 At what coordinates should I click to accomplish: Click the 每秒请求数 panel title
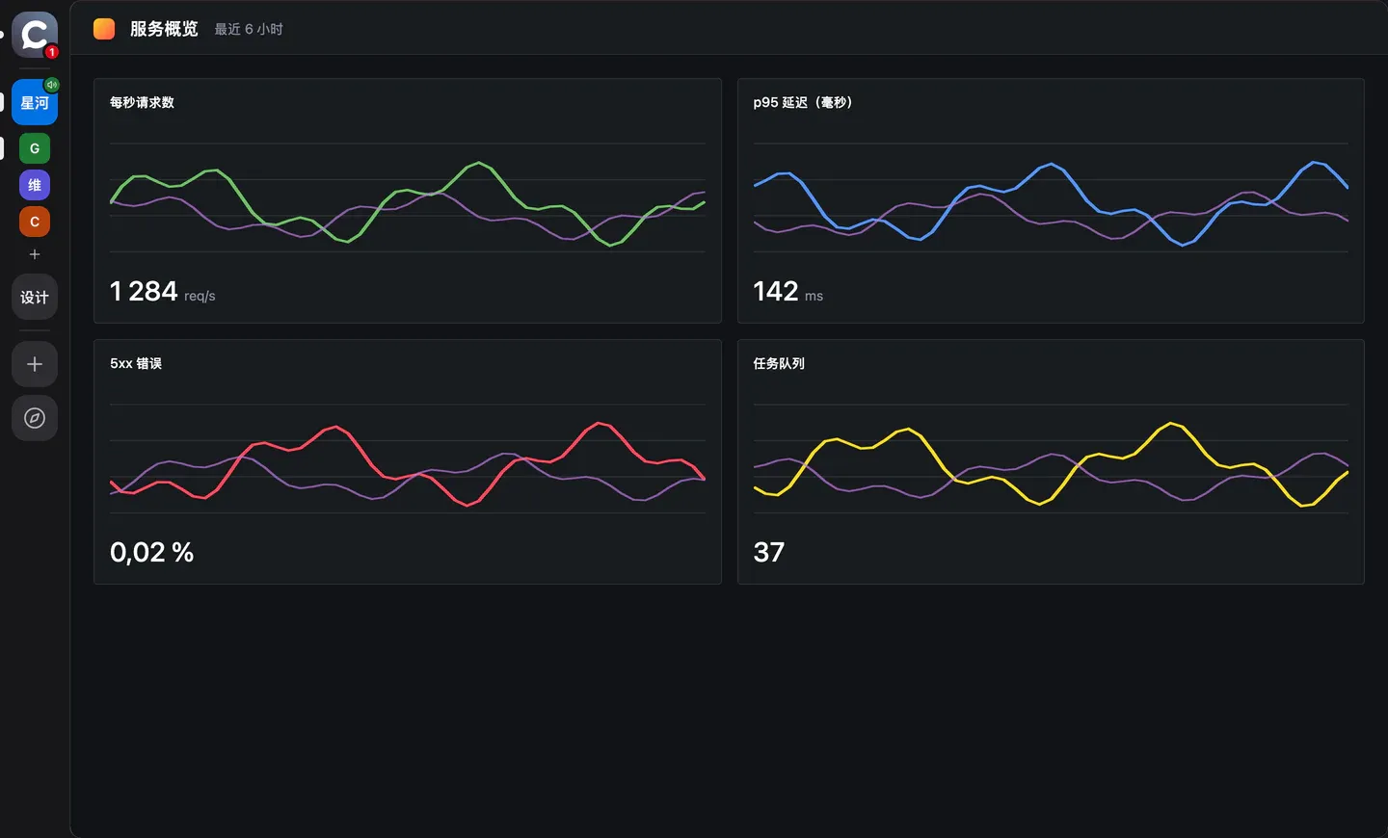(x=142, y=102)
